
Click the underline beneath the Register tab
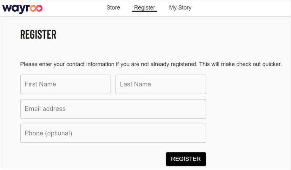(x=144, y=11)
